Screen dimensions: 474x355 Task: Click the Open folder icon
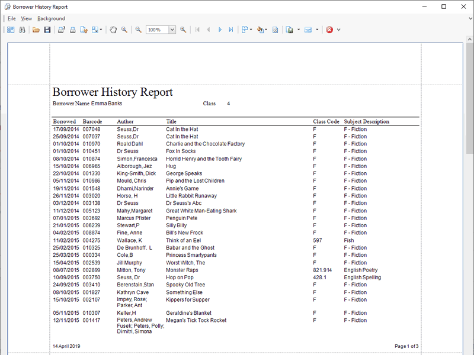tap(36, 30)
